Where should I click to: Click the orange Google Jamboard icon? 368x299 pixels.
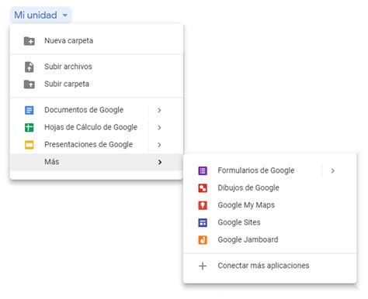[x=203, y=240]
